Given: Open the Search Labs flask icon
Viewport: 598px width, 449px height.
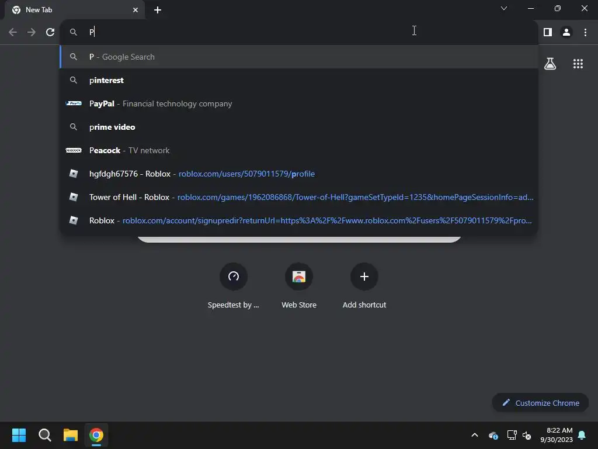Looking at the screenshot, I should click(550, 63).
